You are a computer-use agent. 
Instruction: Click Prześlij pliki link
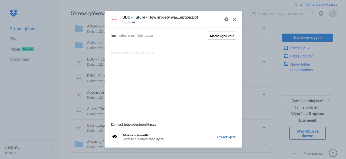point(300,48)
